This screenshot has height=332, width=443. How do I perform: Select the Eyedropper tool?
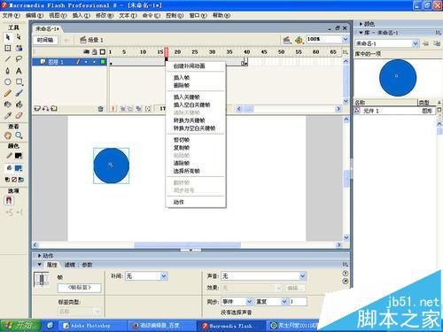(8, 116)
